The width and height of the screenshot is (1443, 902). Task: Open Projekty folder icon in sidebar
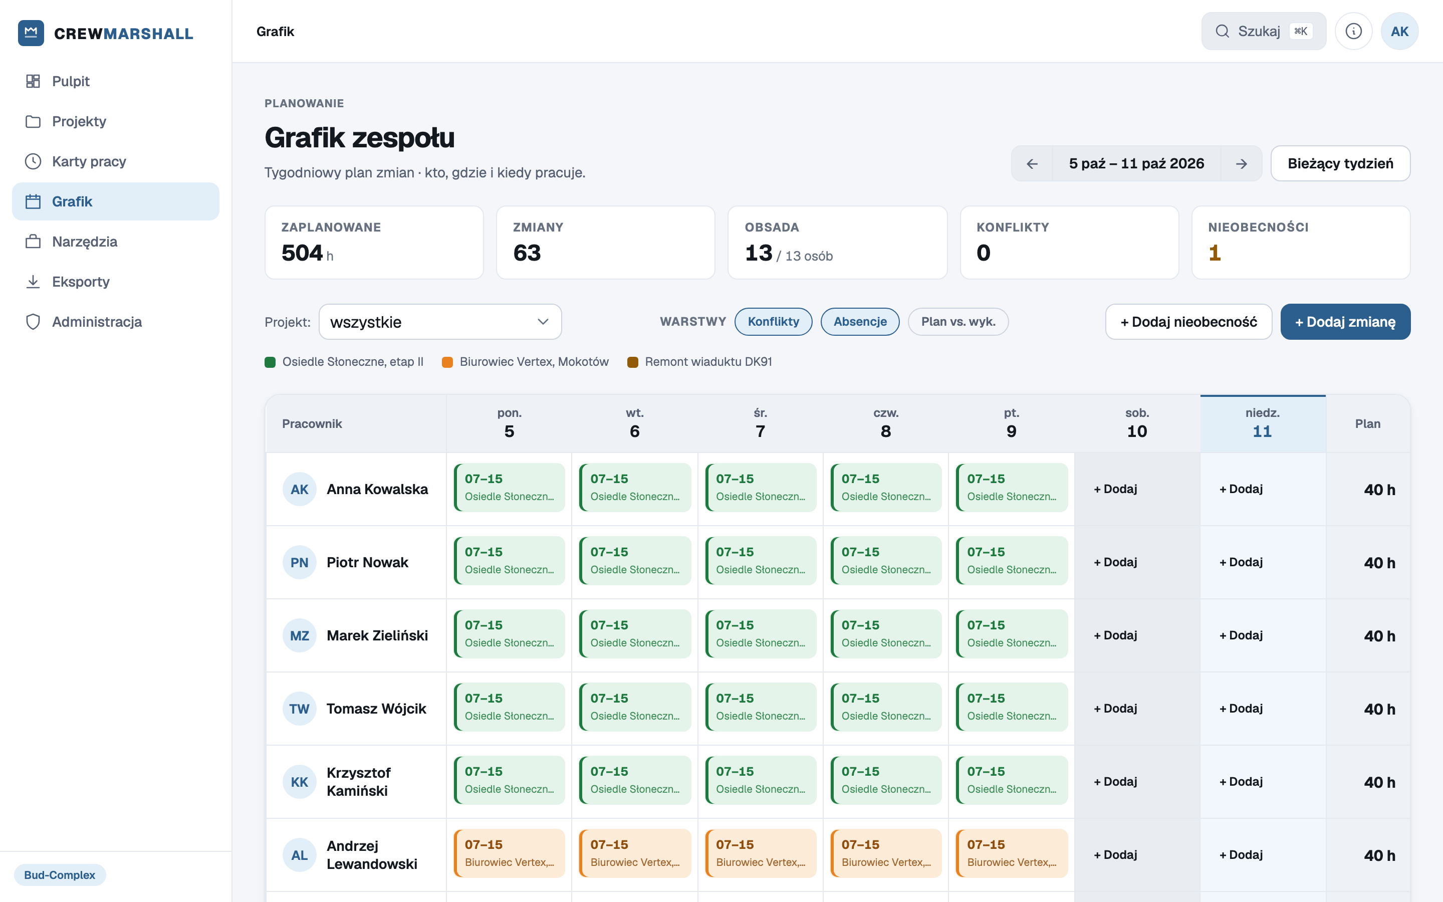[33, 121]
